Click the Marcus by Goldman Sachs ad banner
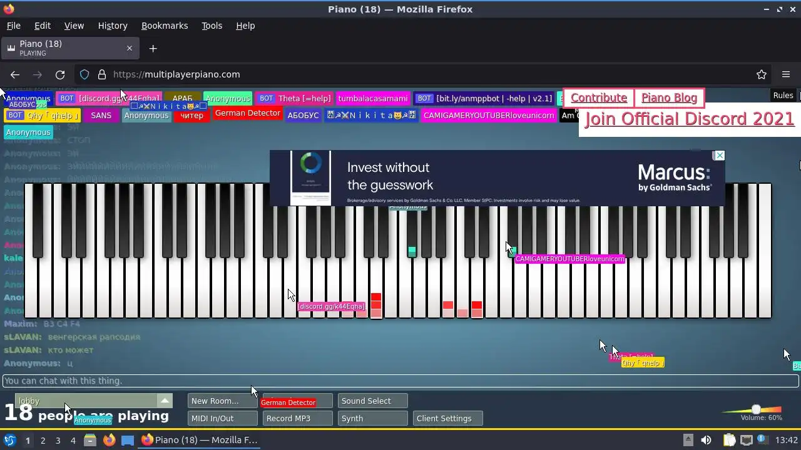This screenshot has width=801, height=450. coord(497,178)
